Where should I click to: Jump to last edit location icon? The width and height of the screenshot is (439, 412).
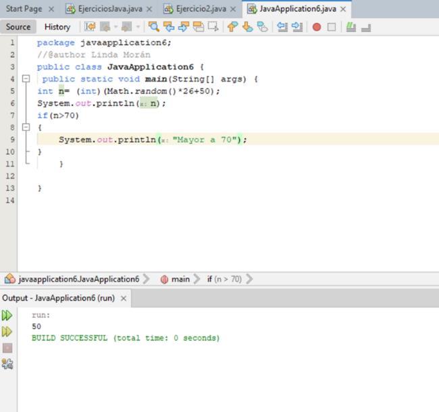click(x=89, y=27)
